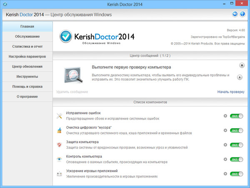Image resolution: width=250 pixels, height=188 pixels.
Task: Click the Версия: 4.60 label
Action: 236,30
